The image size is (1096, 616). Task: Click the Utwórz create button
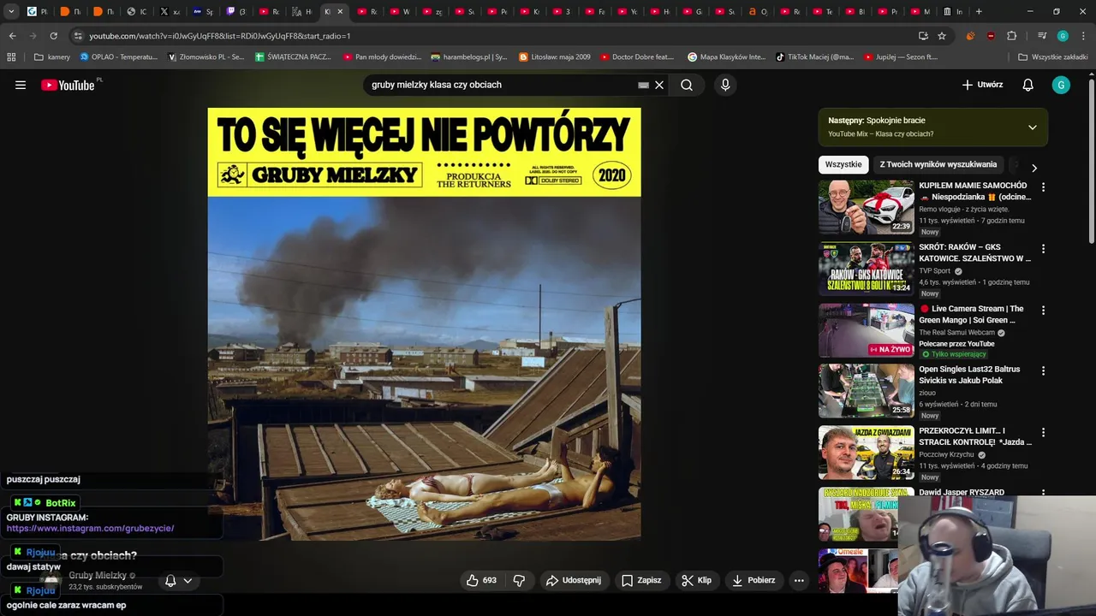click(982, 85)
